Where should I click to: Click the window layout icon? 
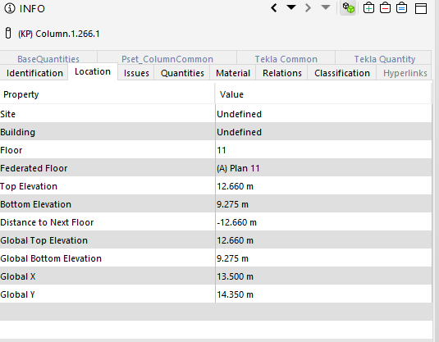pos(420,8)
